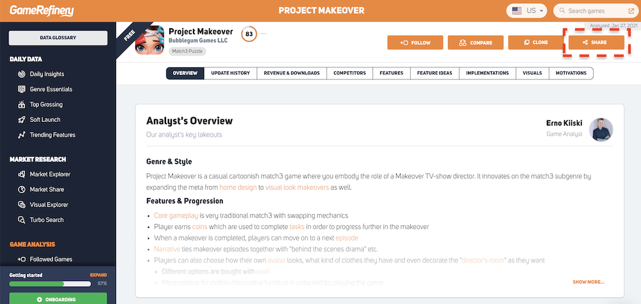Open the director's room link
641x304 pixels.
pos(483,260)
